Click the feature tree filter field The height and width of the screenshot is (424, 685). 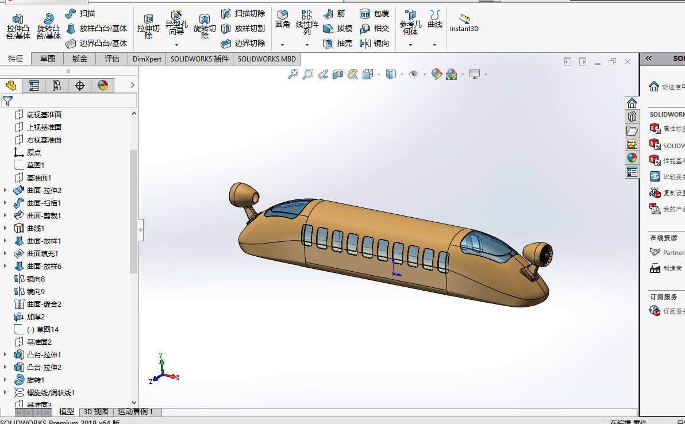[69, 101]
